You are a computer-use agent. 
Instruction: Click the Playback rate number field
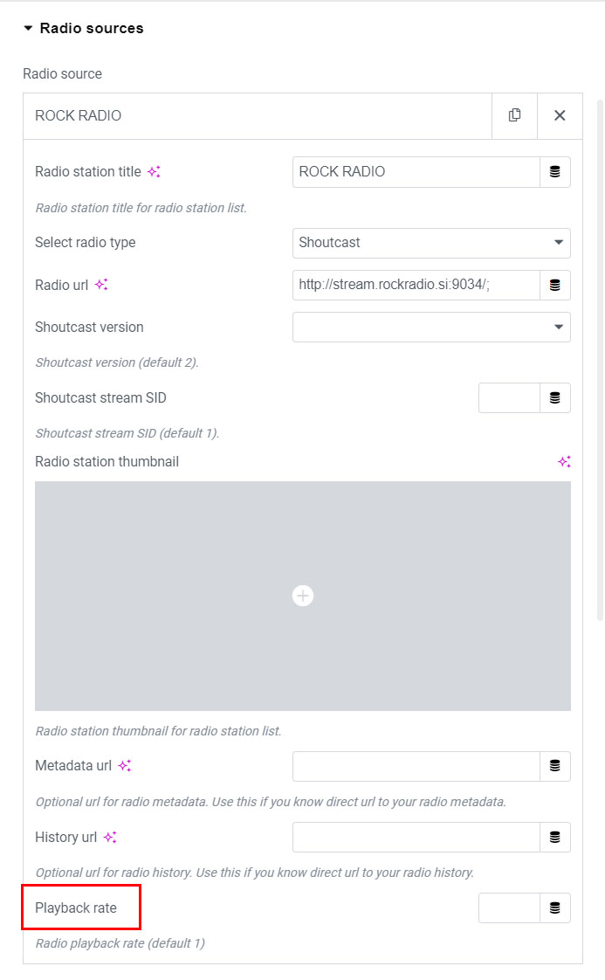[509, 908]
